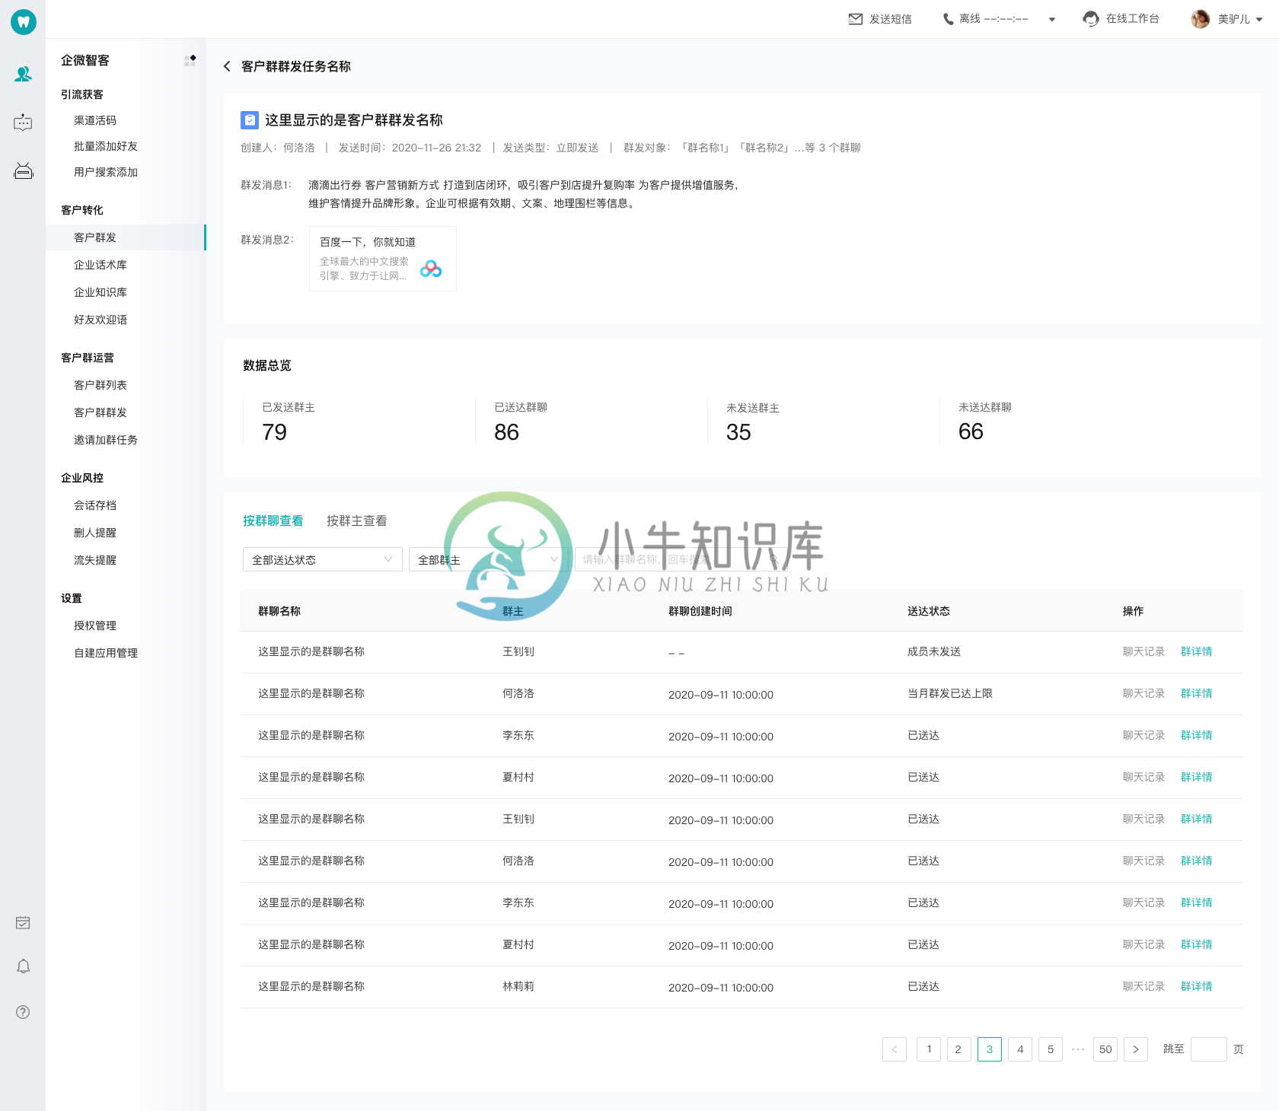Open the 美驴儿 account dropdown arrow
This screenshot has height=1111, width=1279.
point(1259,20)
